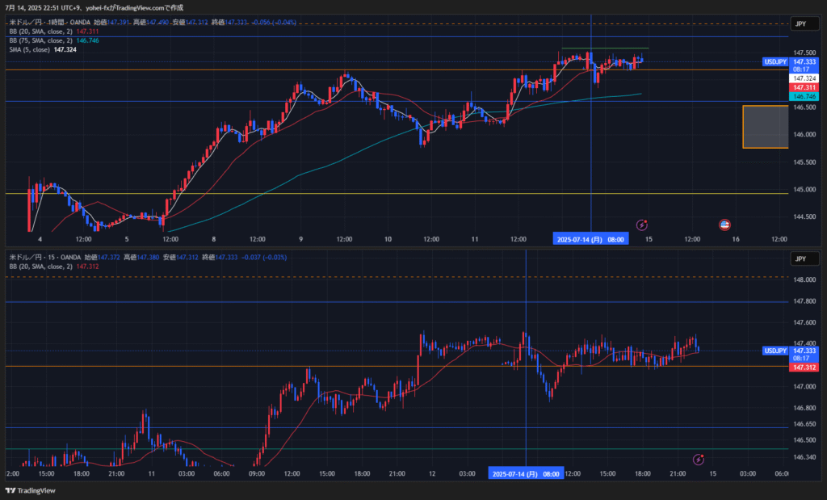The image size is (827, 500).
Task: Open the JPY currency selector on the lower chart
Action: point(800,258)
